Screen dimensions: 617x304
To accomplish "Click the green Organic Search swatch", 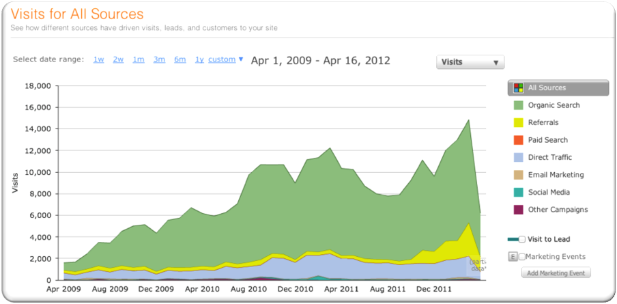I will (518, 105).
